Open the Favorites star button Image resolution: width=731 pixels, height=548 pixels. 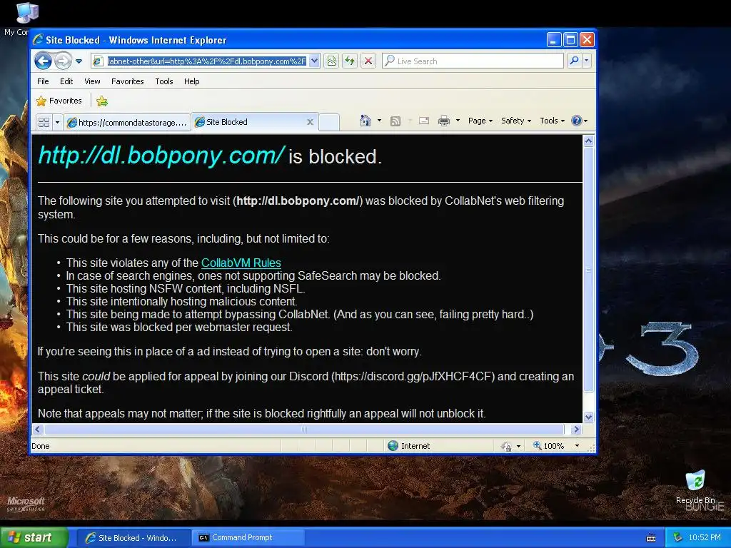pyautogui.click(x=59, y=101)
